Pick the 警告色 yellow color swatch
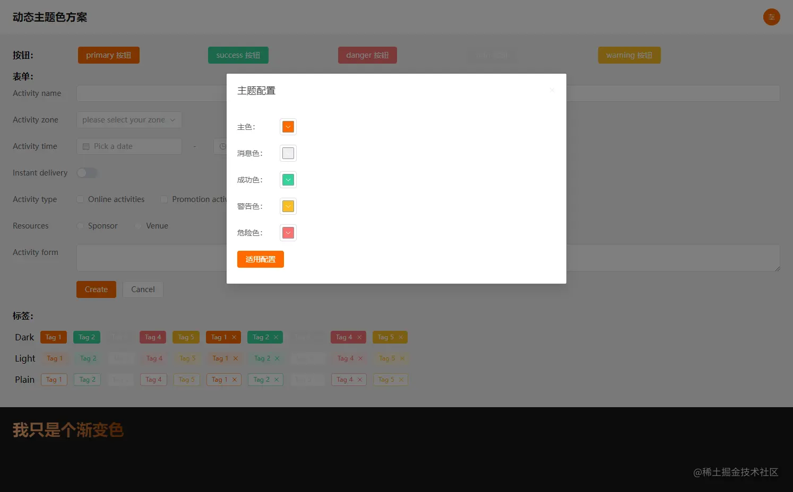 tap(288, 206)
